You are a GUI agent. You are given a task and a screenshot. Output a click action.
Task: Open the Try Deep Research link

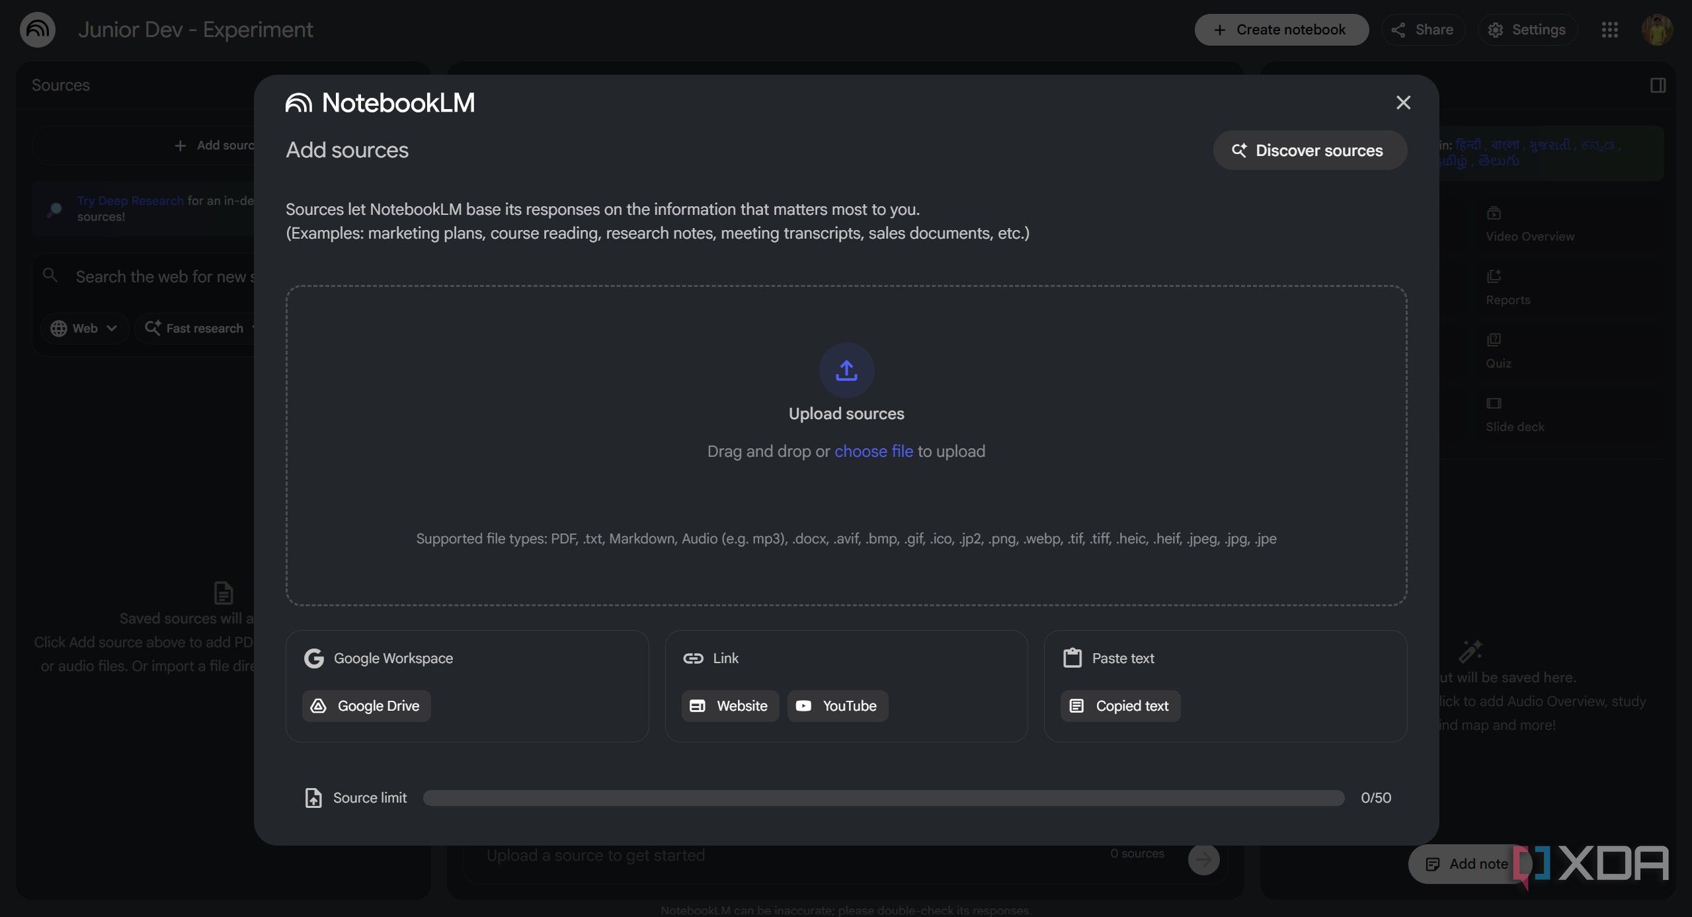click(x=130, y=200)
